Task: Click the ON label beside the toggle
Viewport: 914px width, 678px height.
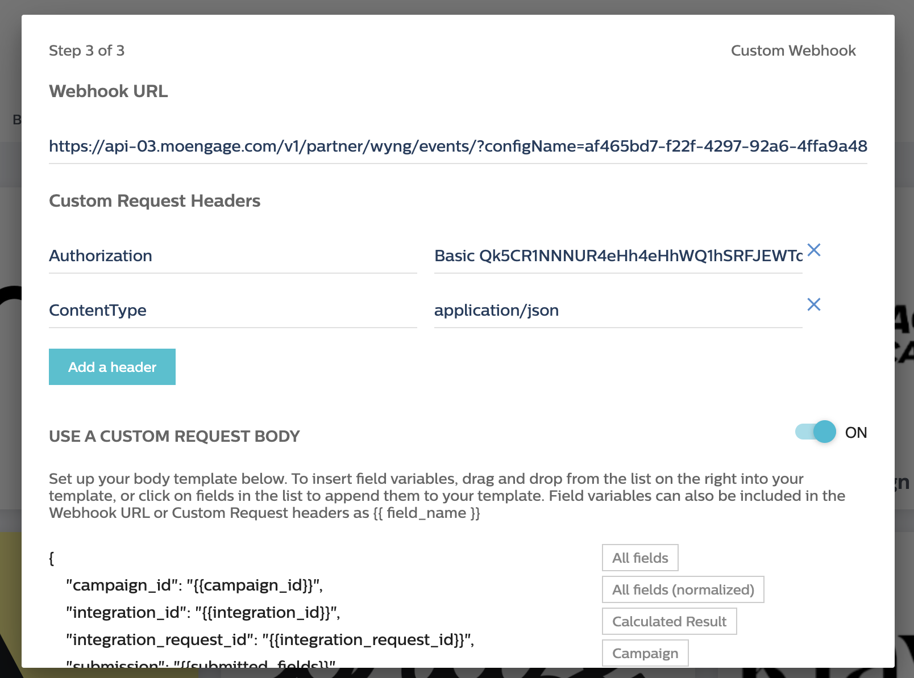Action: [856, 433]
